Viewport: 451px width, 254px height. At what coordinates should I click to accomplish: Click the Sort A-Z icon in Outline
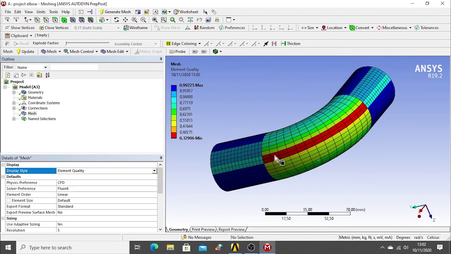[x=47, y=75]
